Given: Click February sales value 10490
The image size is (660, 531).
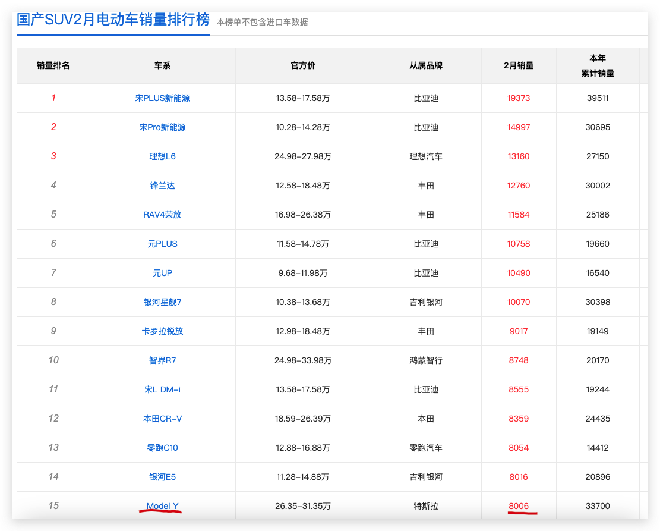Looking at the screenshot, I should click(x=518, y=273).
